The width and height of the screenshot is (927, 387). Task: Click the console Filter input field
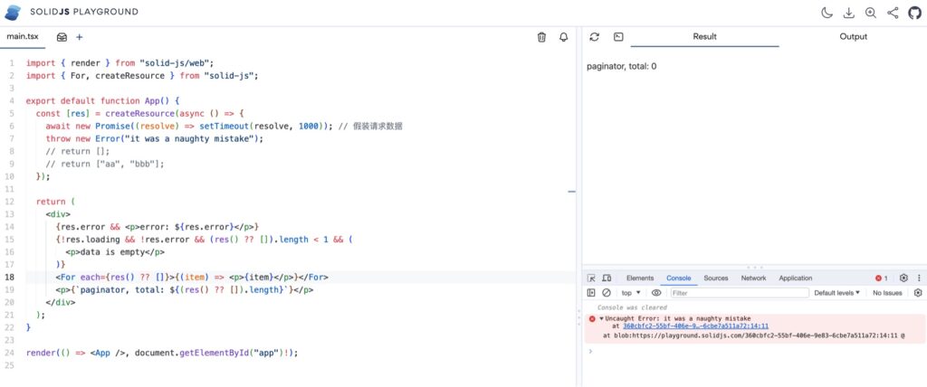[x=738, y=293]
